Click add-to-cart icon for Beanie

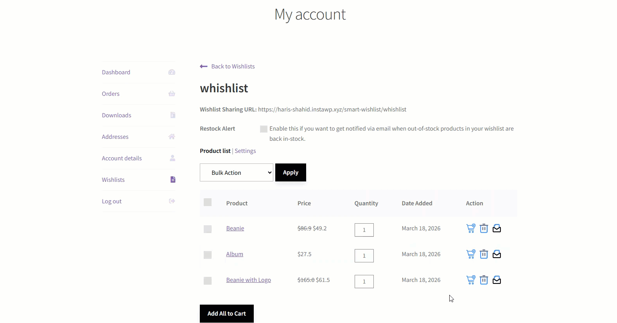pyautogui.click(x=471, y=228)
